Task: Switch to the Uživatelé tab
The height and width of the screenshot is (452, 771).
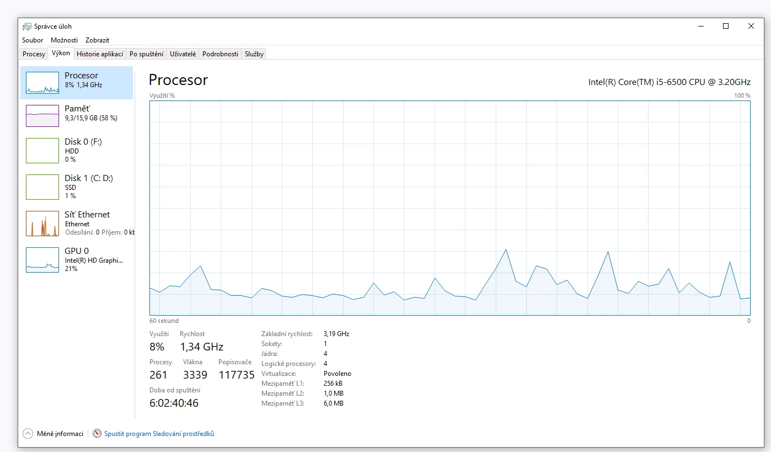Action: pyautogui.click(x=183, y=54)
